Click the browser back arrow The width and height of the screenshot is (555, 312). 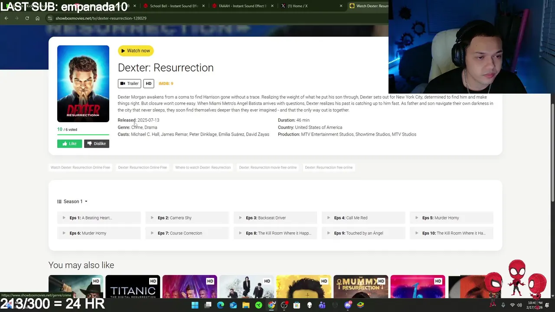(x=6, y=18)
